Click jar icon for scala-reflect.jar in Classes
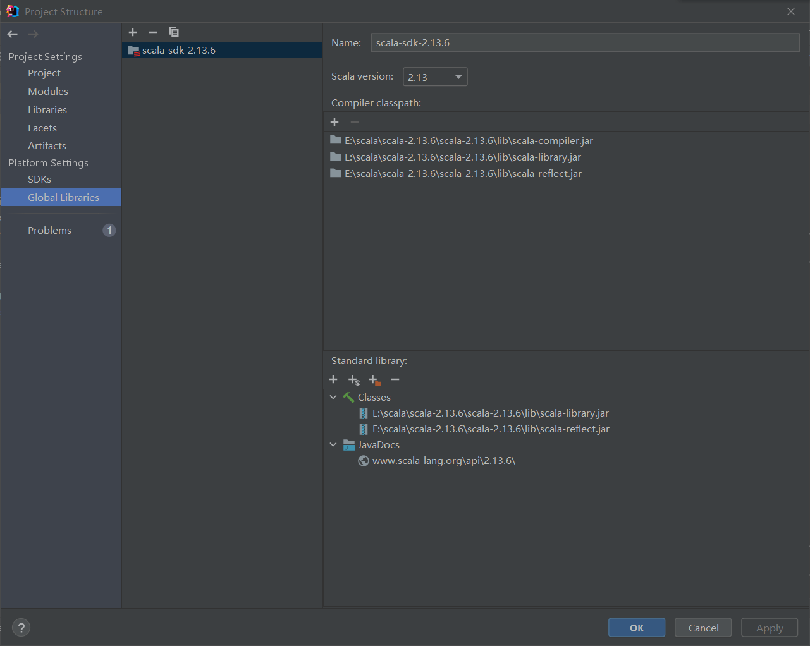 pos(364,429)
